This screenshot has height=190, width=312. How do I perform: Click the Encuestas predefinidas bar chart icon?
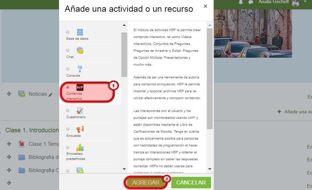(80, 147)
